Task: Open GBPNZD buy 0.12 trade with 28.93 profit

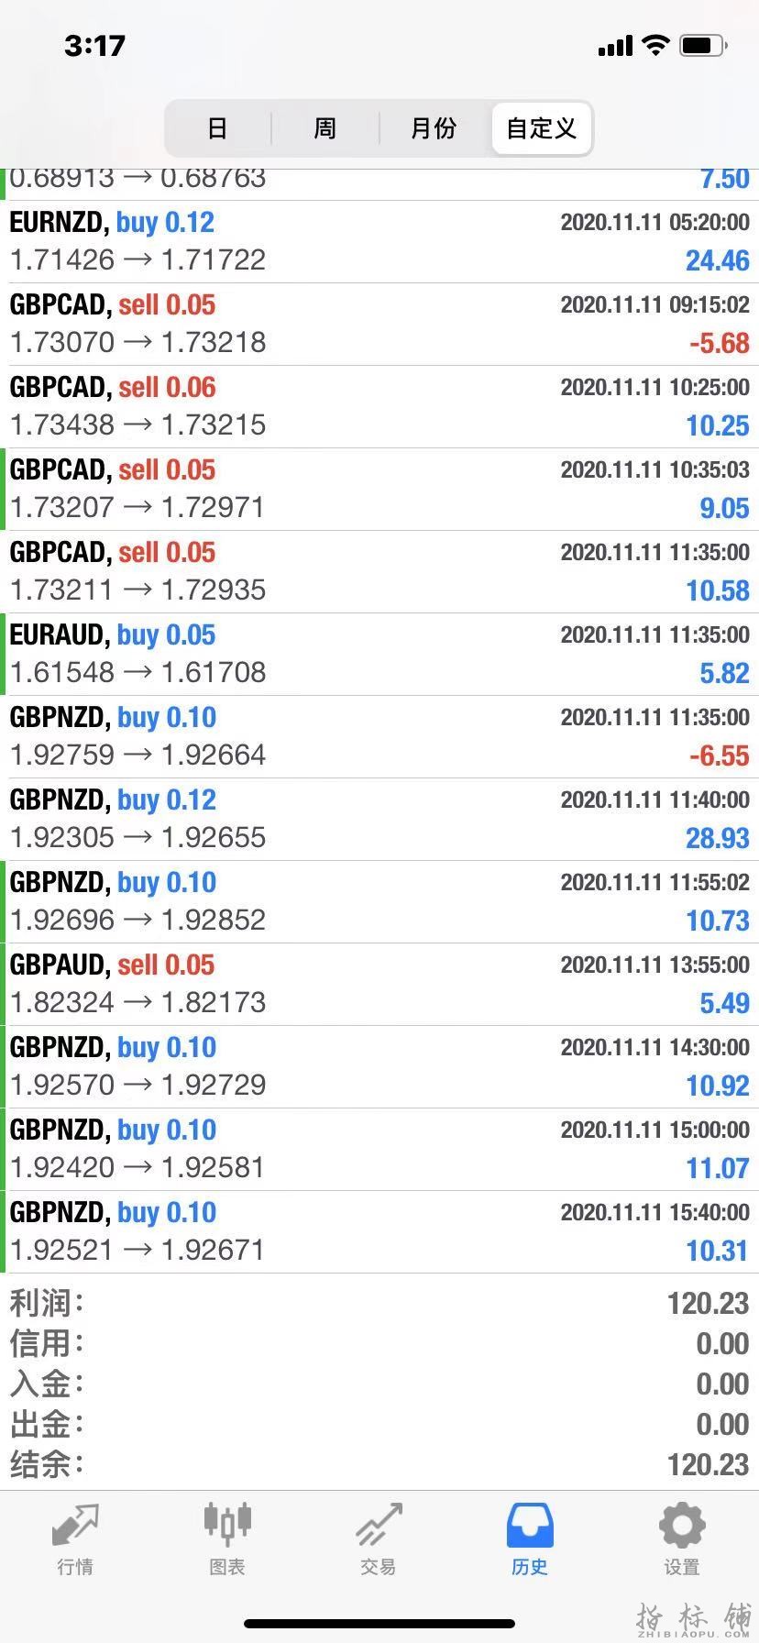Action: (x=379, y=819)
